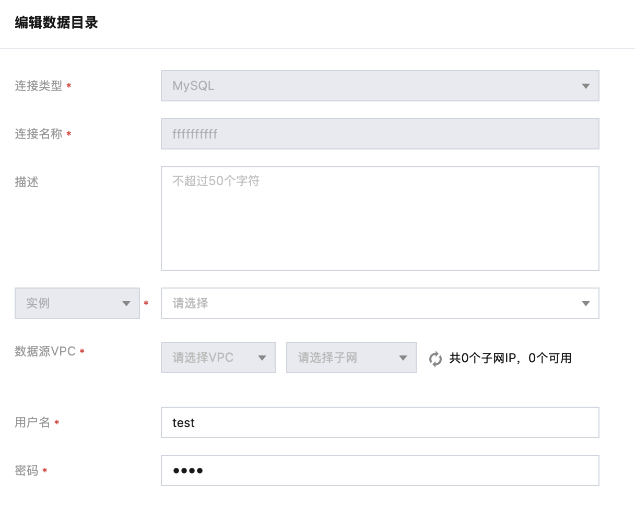635x506 pixels.
Task: Click the 编辑数据目录 heading
Action: (x=56, y=23)
